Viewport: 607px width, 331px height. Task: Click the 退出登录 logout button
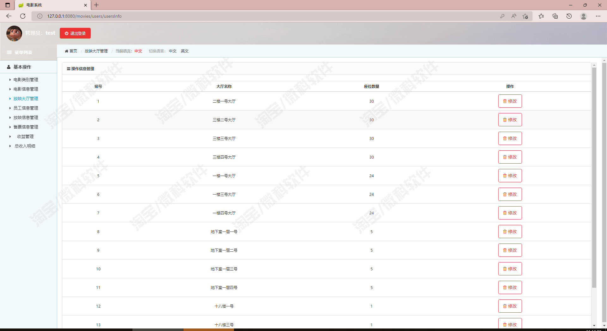point(75,33)
